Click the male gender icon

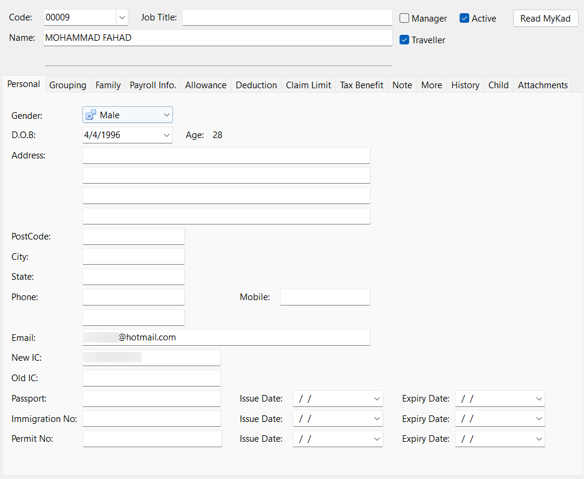pos(91,115)
